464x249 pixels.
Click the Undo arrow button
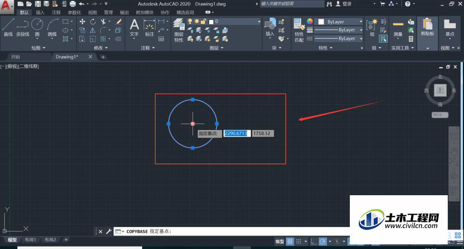coord(81,4)
